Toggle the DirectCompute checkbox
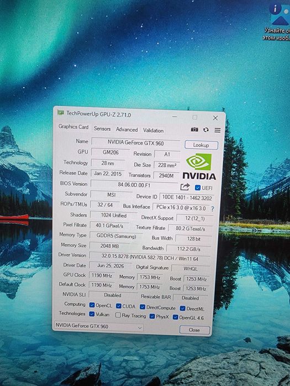This screenshot has height=386, width=290. click(x=143, y=307)
